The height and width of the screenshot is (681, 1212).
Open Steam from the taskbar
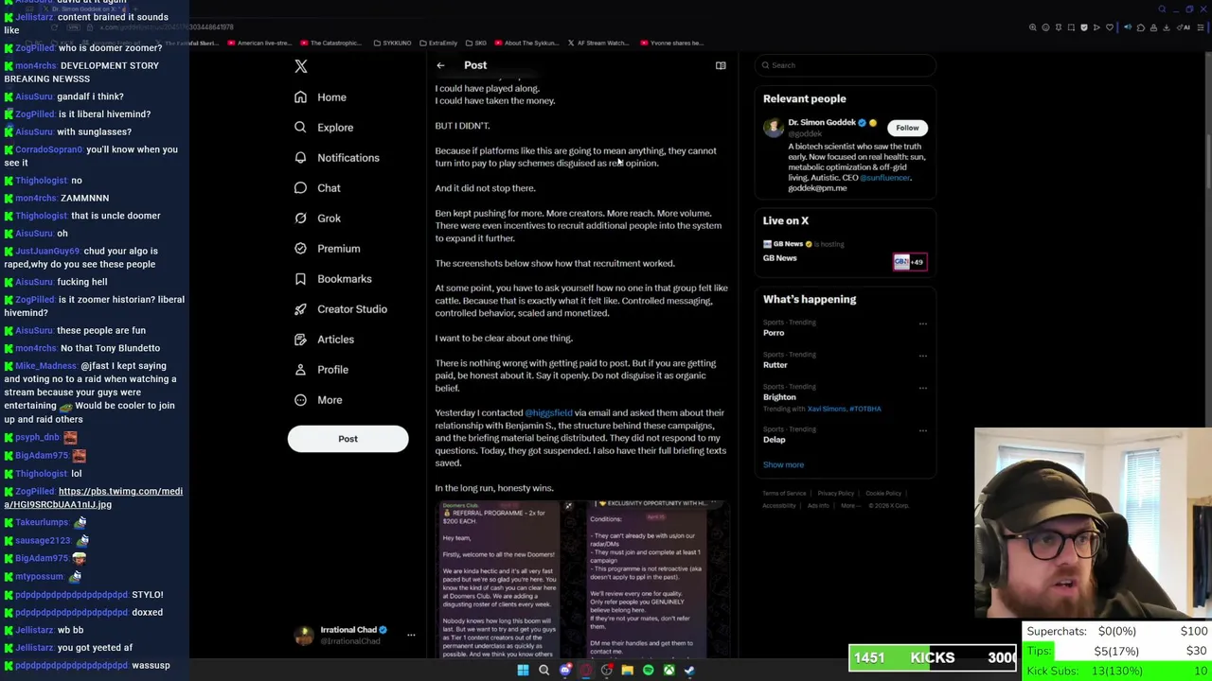pyautogui.click(x=689, y=671)
